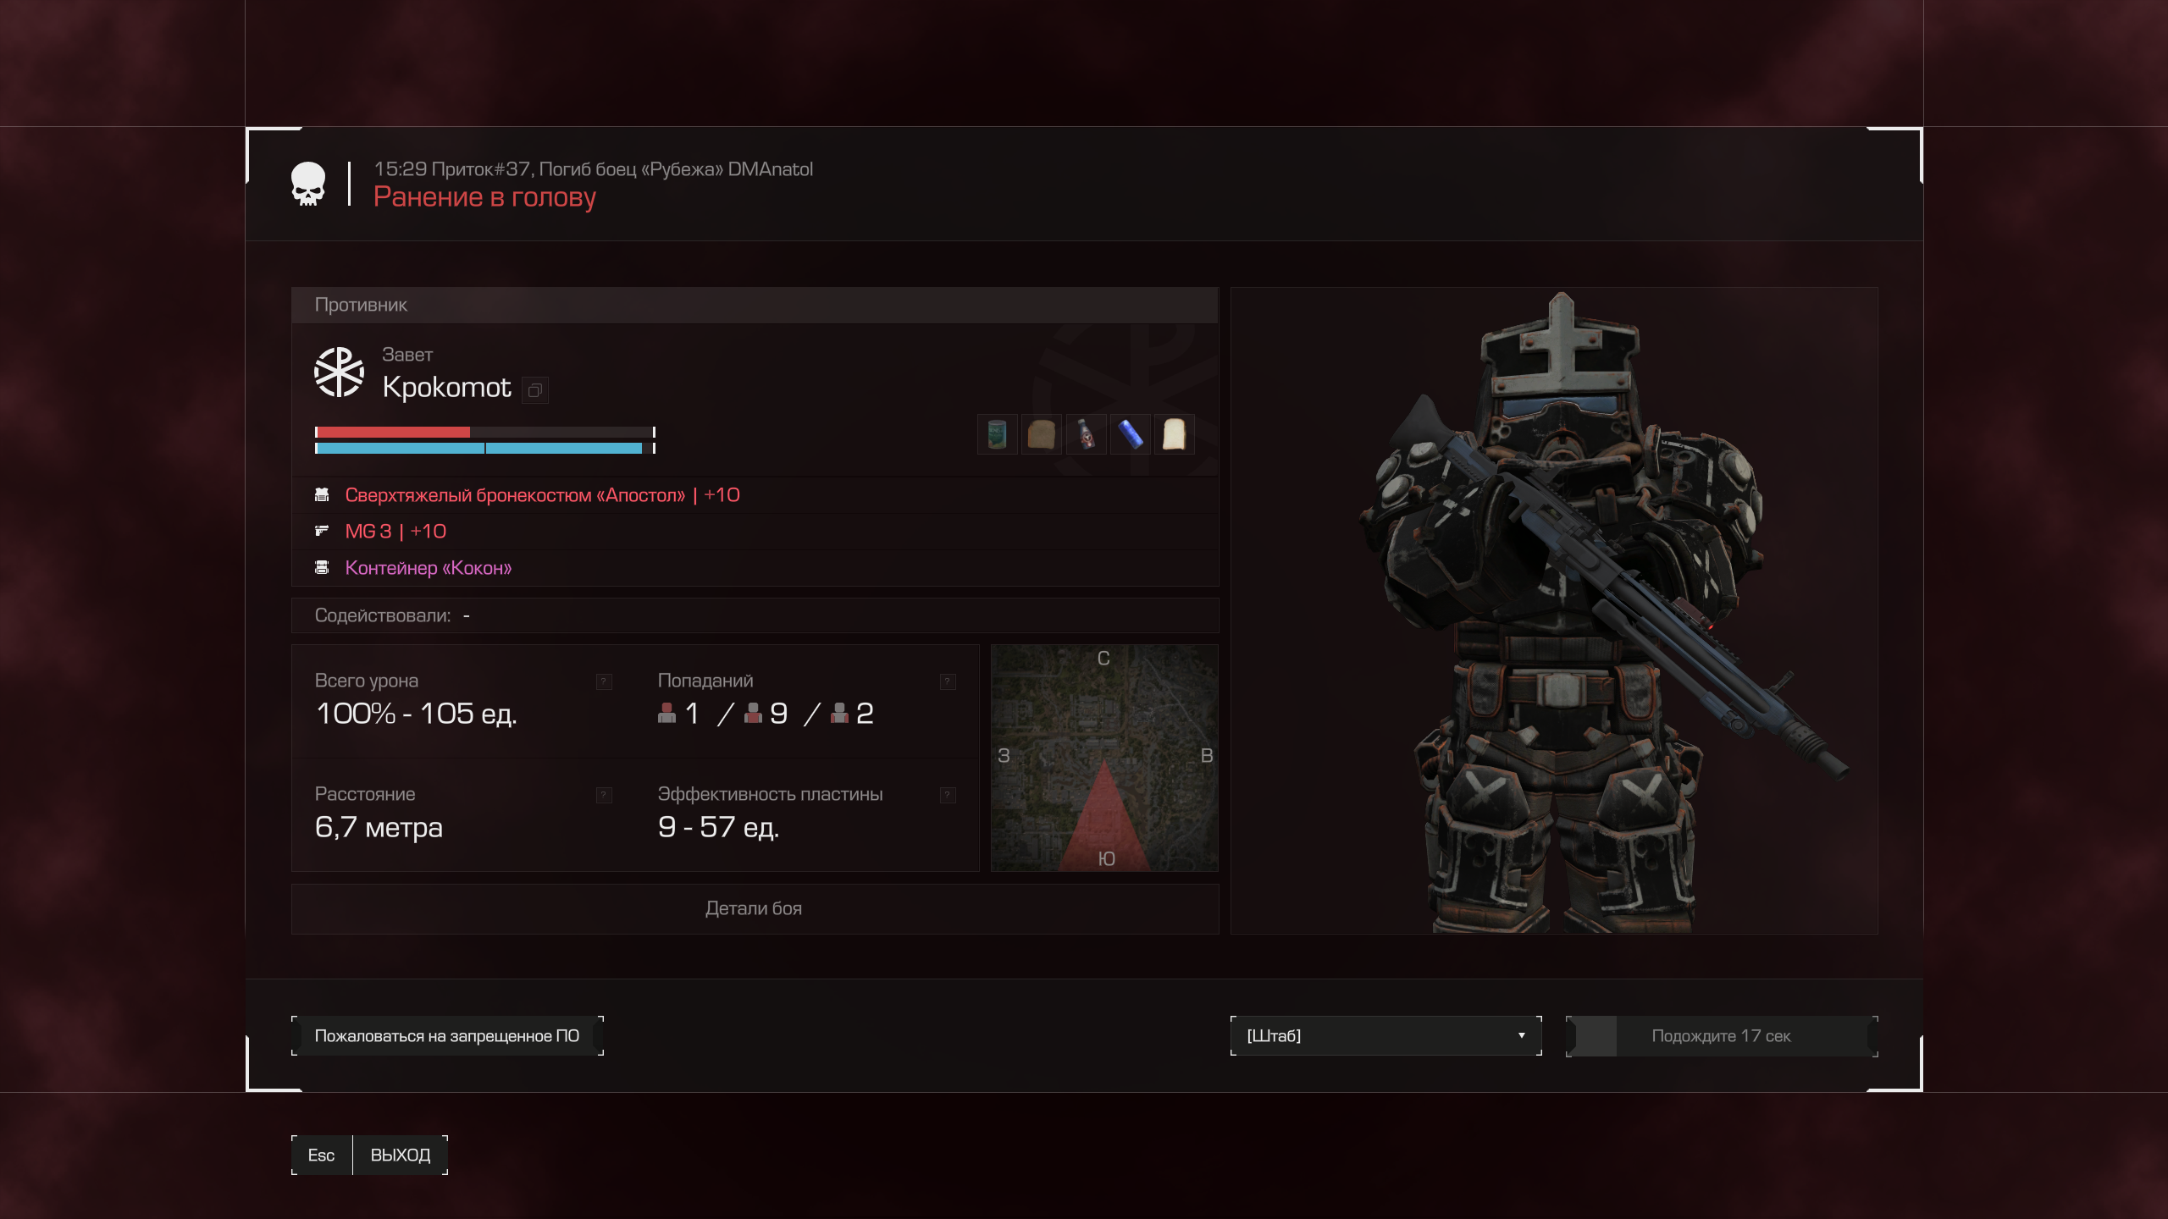Select the bottle drink item icon
The width and height of the screenshot is (2168, 1219).
click(x=1086, y=434)
